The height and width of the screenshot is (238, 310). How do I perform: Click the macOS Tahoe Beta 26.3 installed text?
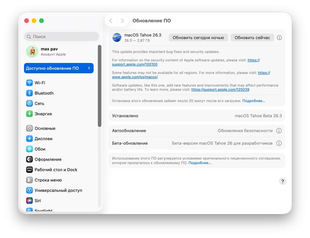[x=258, y=116]
